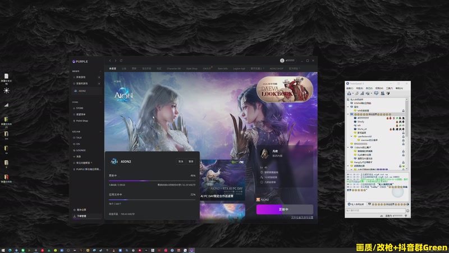Click the first TeamSpeak toolbar icon
This screenshot has width=449, height=253.
pos(349,93)
